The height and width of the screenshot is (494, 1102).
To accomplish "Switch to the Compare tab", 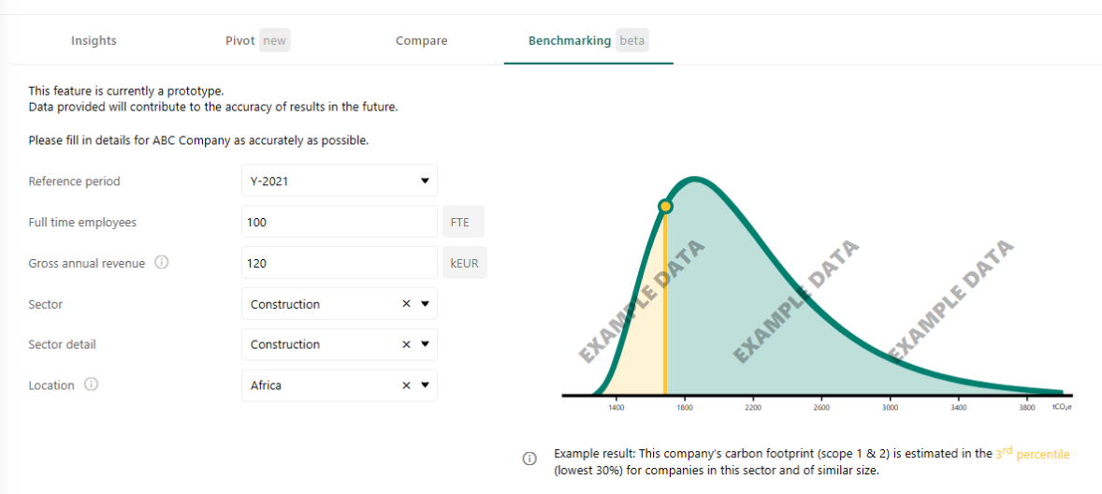I will coord(421,41).
